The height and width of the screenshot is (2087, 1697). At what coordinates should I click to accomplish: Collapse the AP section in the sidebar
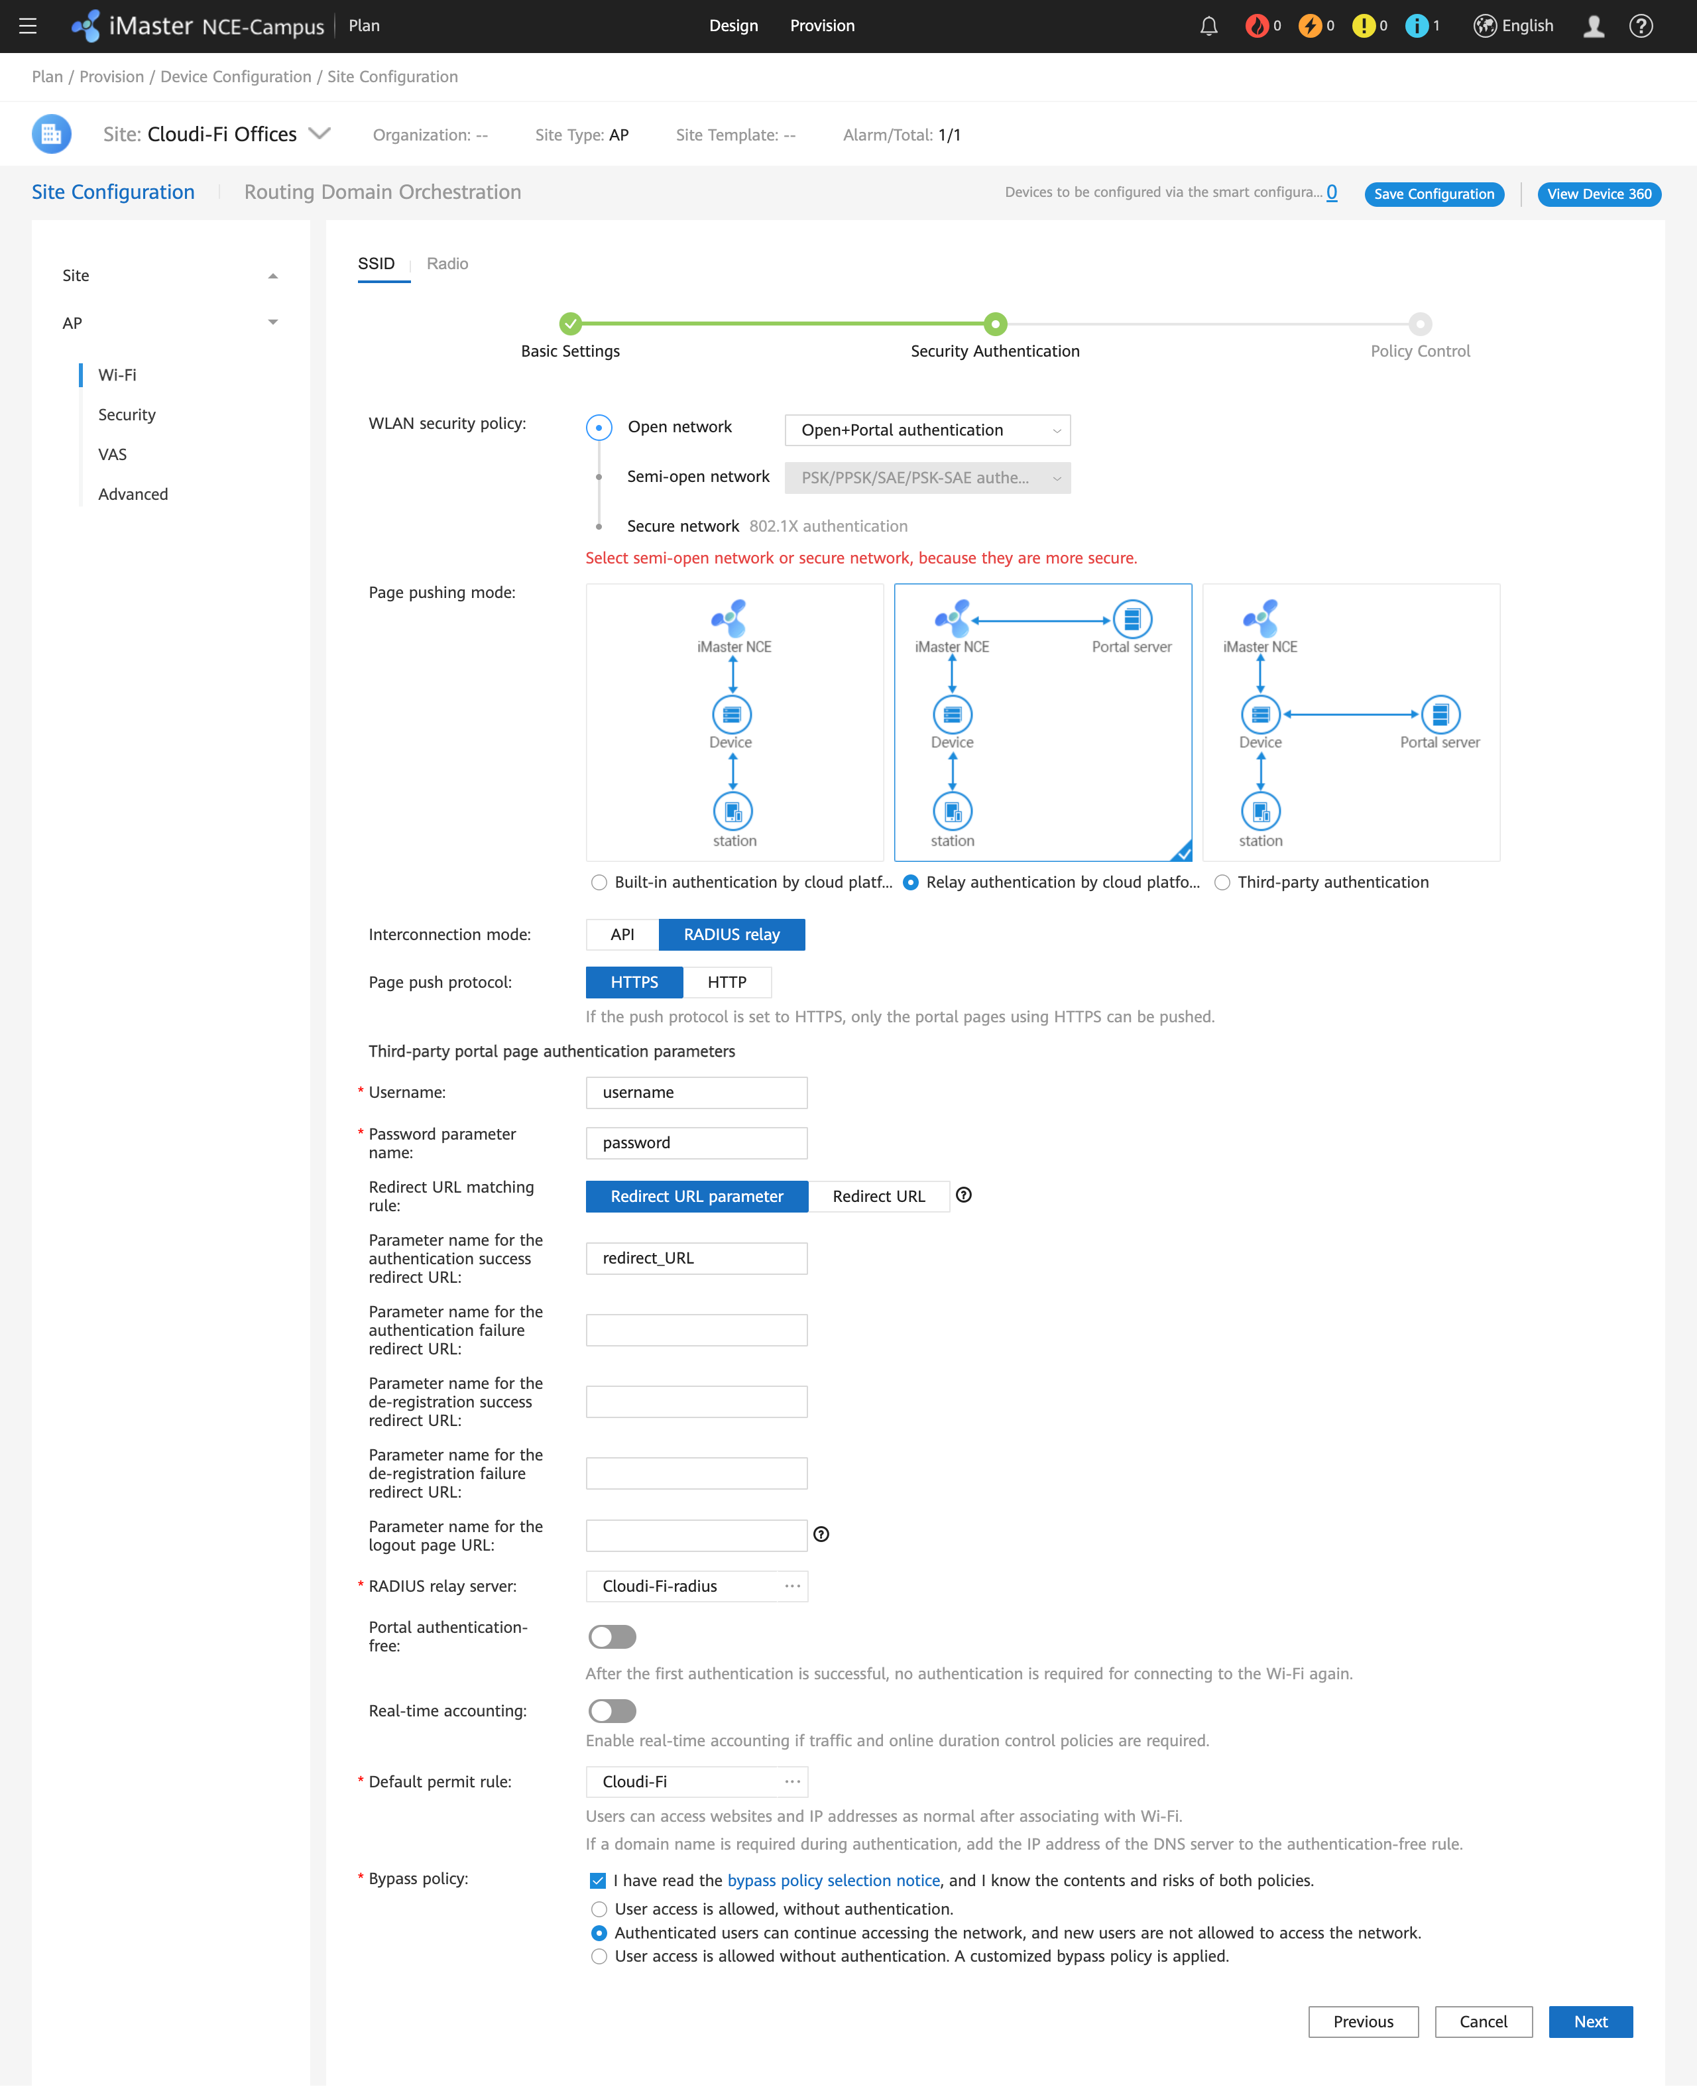272,323
